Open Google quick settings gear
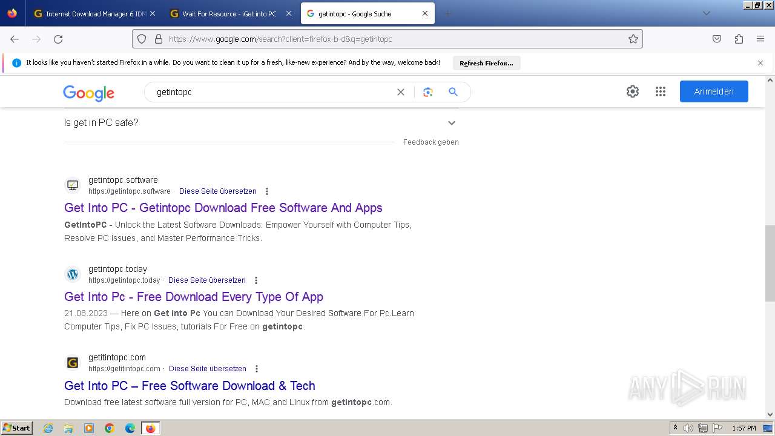The height and width of the screenshot is (436, 775). click(x=633, y=91)
